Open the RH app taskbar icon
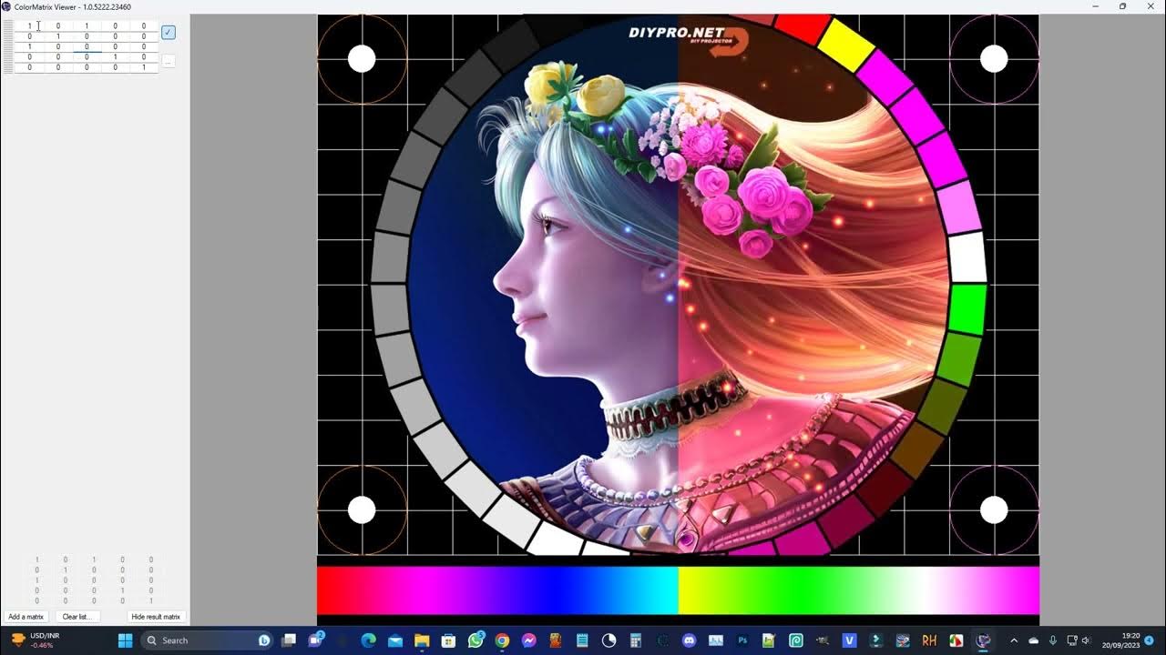 tap(929, 640)
